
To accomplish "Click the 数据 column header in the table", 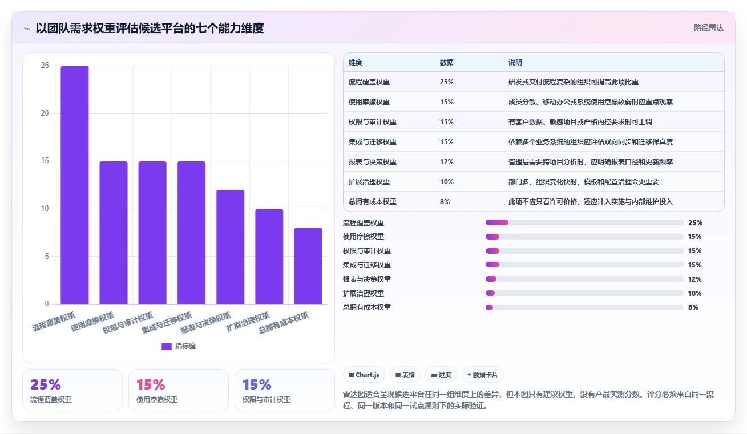I will pos(447,63).
